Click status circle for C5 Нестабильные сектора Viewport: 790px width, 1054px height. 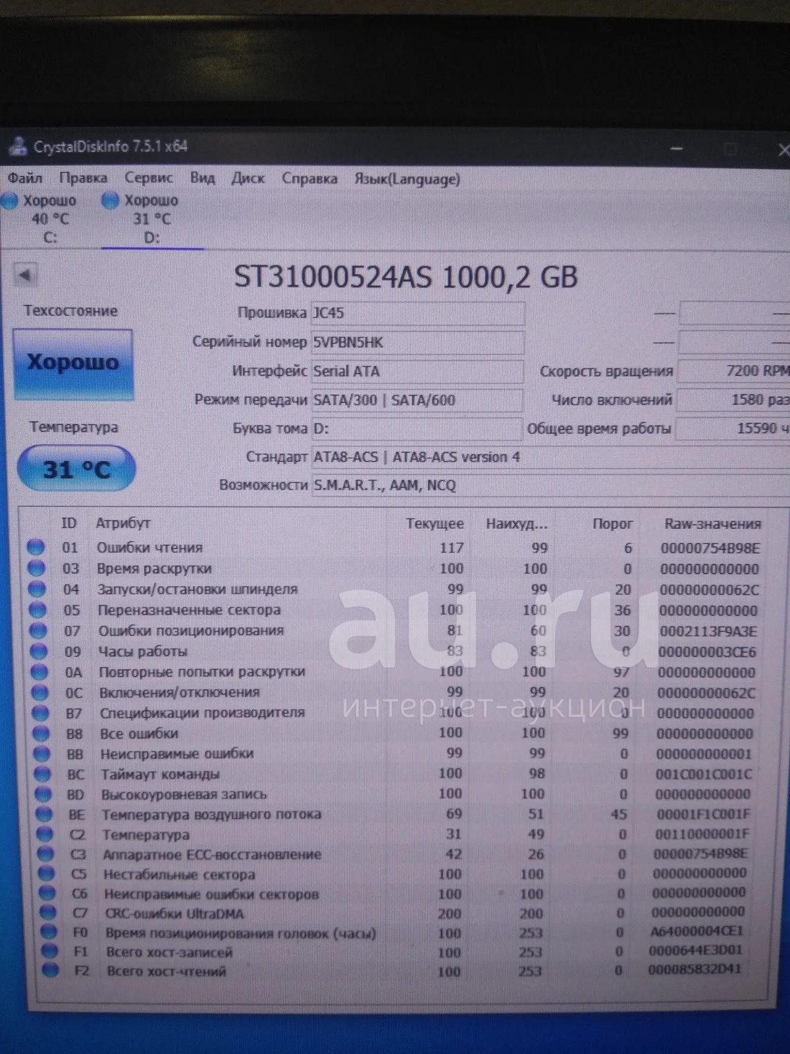pos(45,874)
